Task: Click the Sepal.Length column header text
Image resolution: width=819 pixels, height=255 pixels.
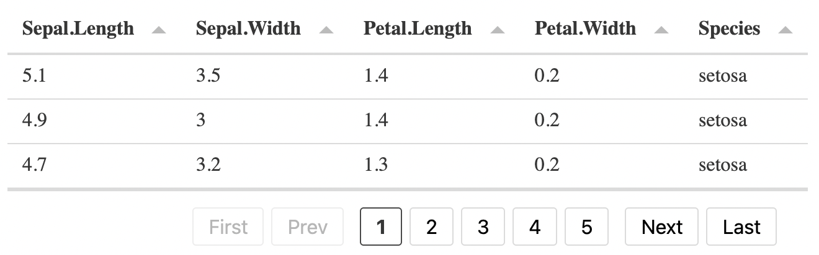Action: coord(78,28)
